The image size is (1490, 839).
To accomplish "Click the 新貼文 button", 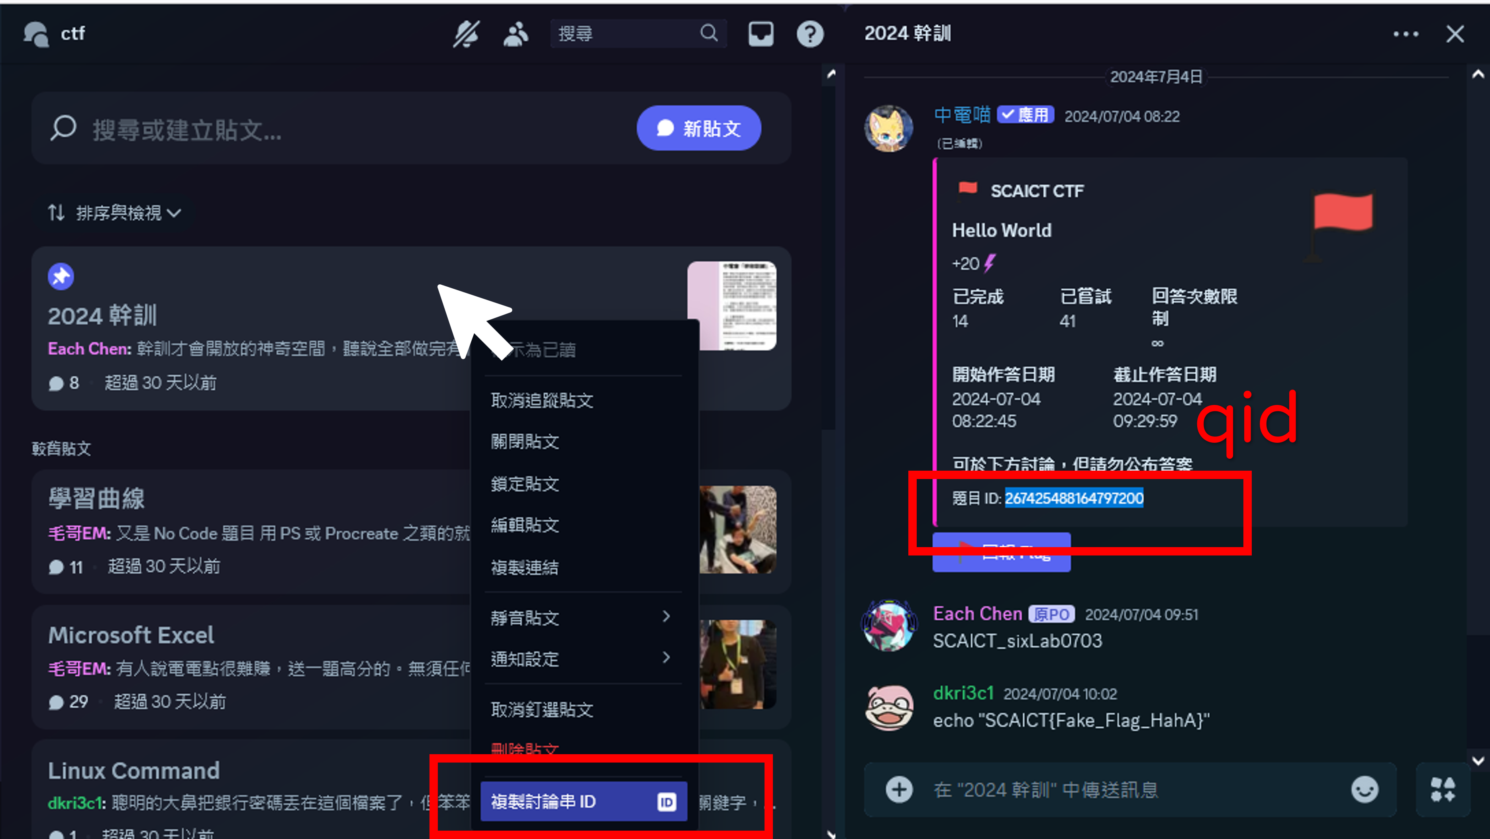I will tap(698, 128).
